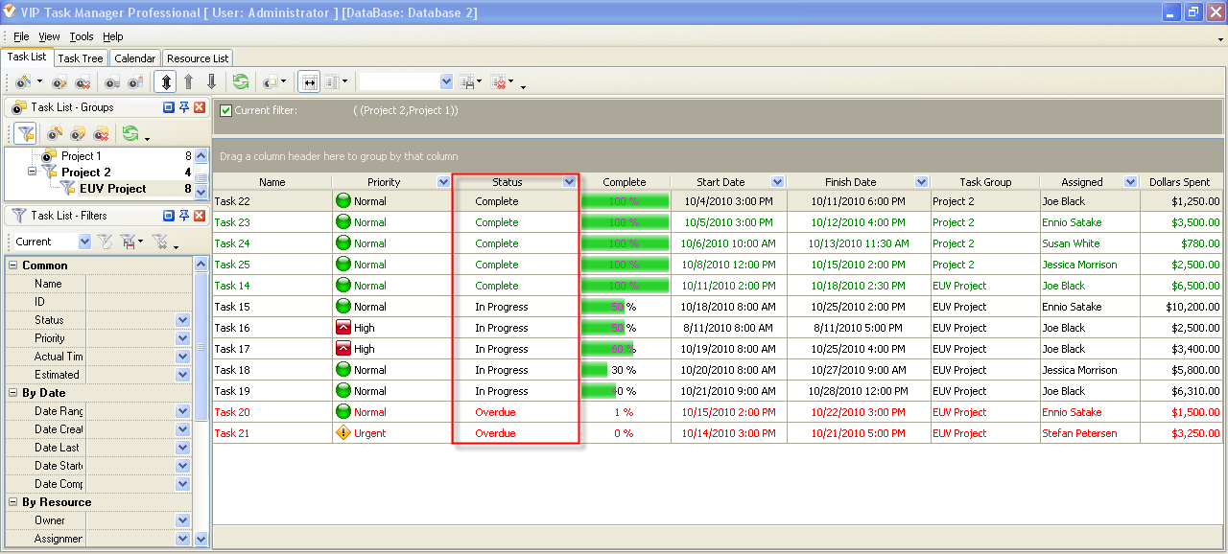This screenshot has width=1228, height=554.
Task: Click the filter funnel icon in Groups toolbar
Action: tap(26, 133)
